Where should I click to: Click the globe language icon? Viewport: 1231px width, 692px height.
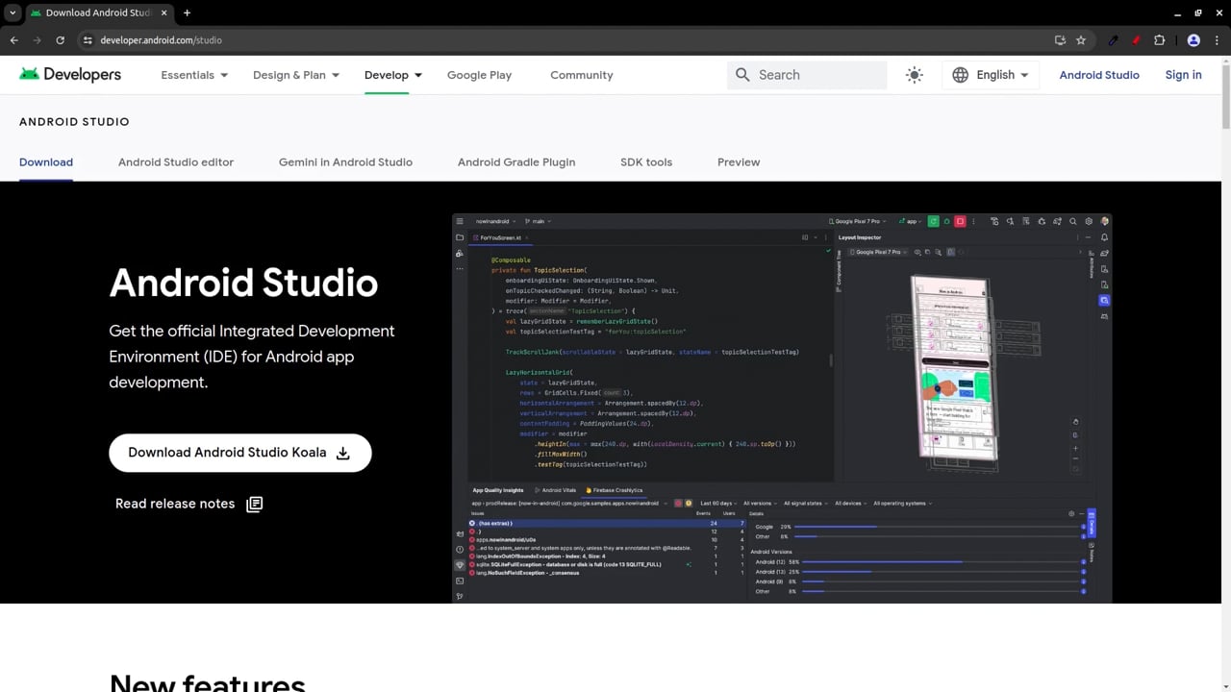961,75
